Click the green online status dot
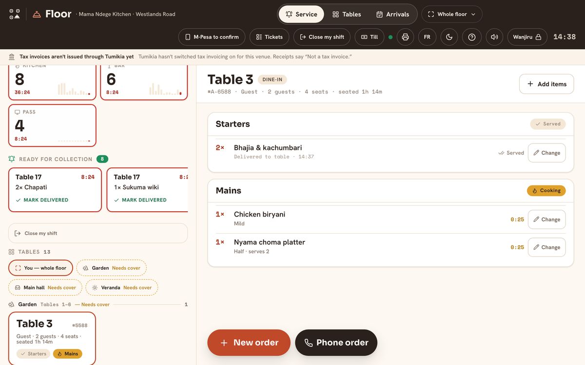The image size is (585, 365). [x=390, y=37]
